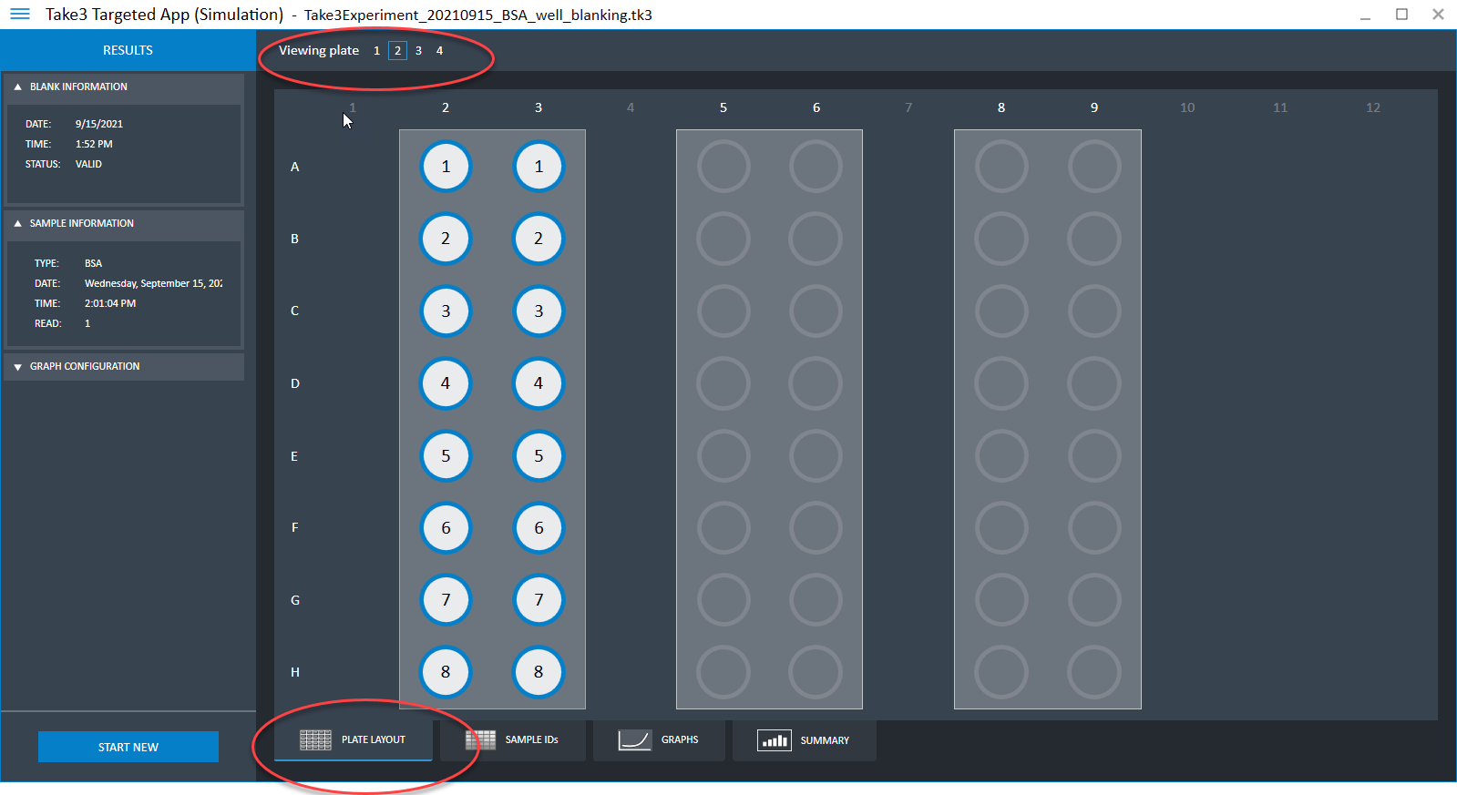Select currently active plate 2
Image resolution: width=1457 pixels, height=795 pixels.
[397, 51]
